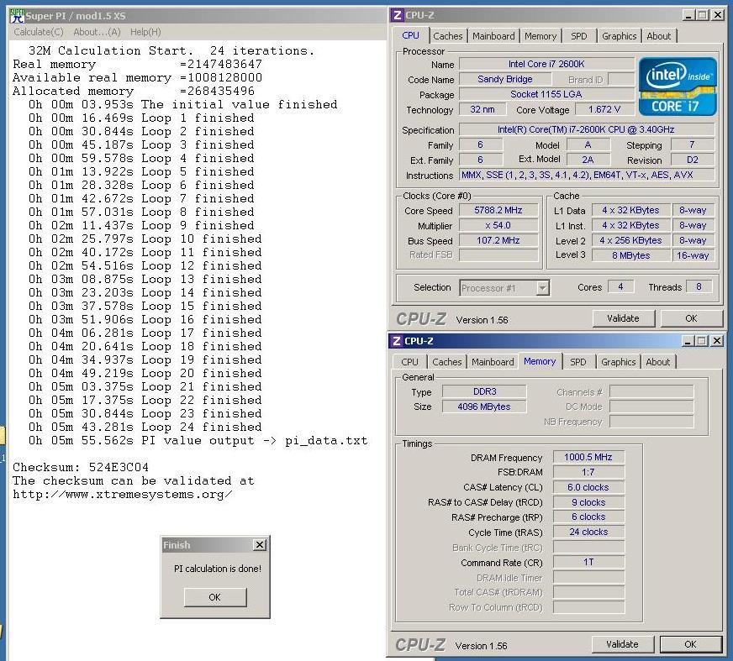Click the Code Name field Sandy Bridge
This screenshot has width=733, height=661.
click(505, 80)
